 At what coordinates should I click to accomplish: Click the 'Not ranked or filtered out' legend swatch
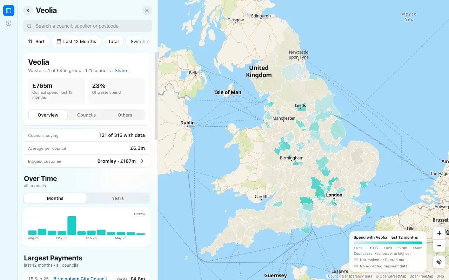point(356,260)
